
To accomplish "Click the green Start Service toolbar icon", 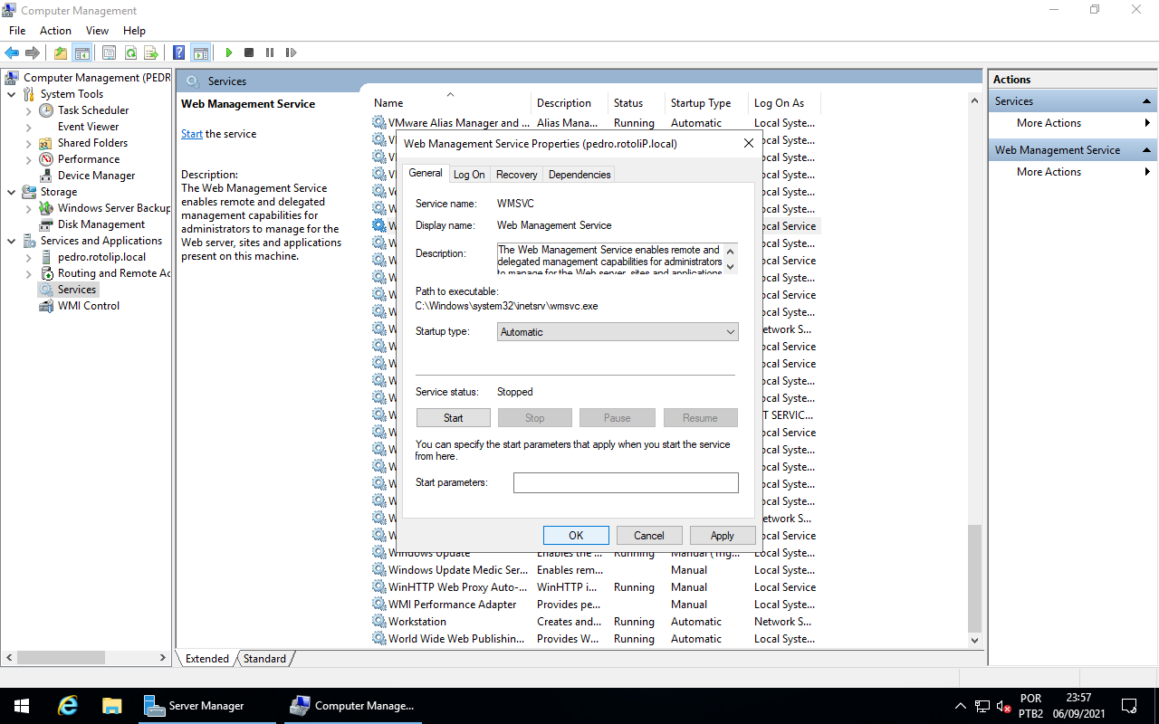I will point(229,52).
